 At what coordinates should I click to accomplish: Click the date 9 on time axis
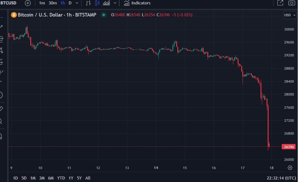(11, 168)
